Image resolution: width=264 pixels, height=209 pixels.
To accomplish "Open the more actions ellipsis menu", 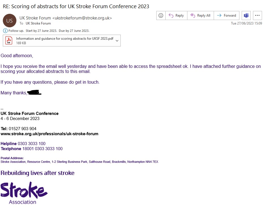I will point(257,15).
